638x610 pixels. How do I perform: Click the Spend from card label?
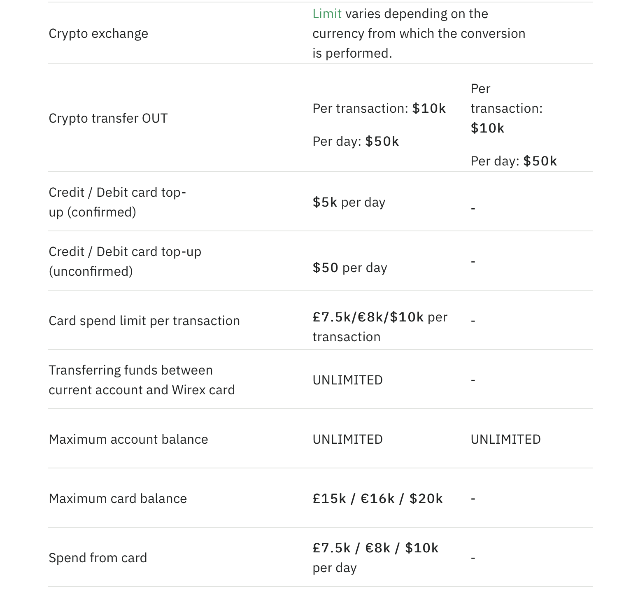pyautogui.click(x=98, y=558)
